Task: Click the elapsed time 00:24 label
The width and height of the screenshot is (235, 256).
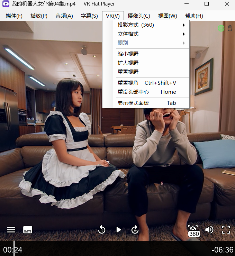Action: click(13, 250)
